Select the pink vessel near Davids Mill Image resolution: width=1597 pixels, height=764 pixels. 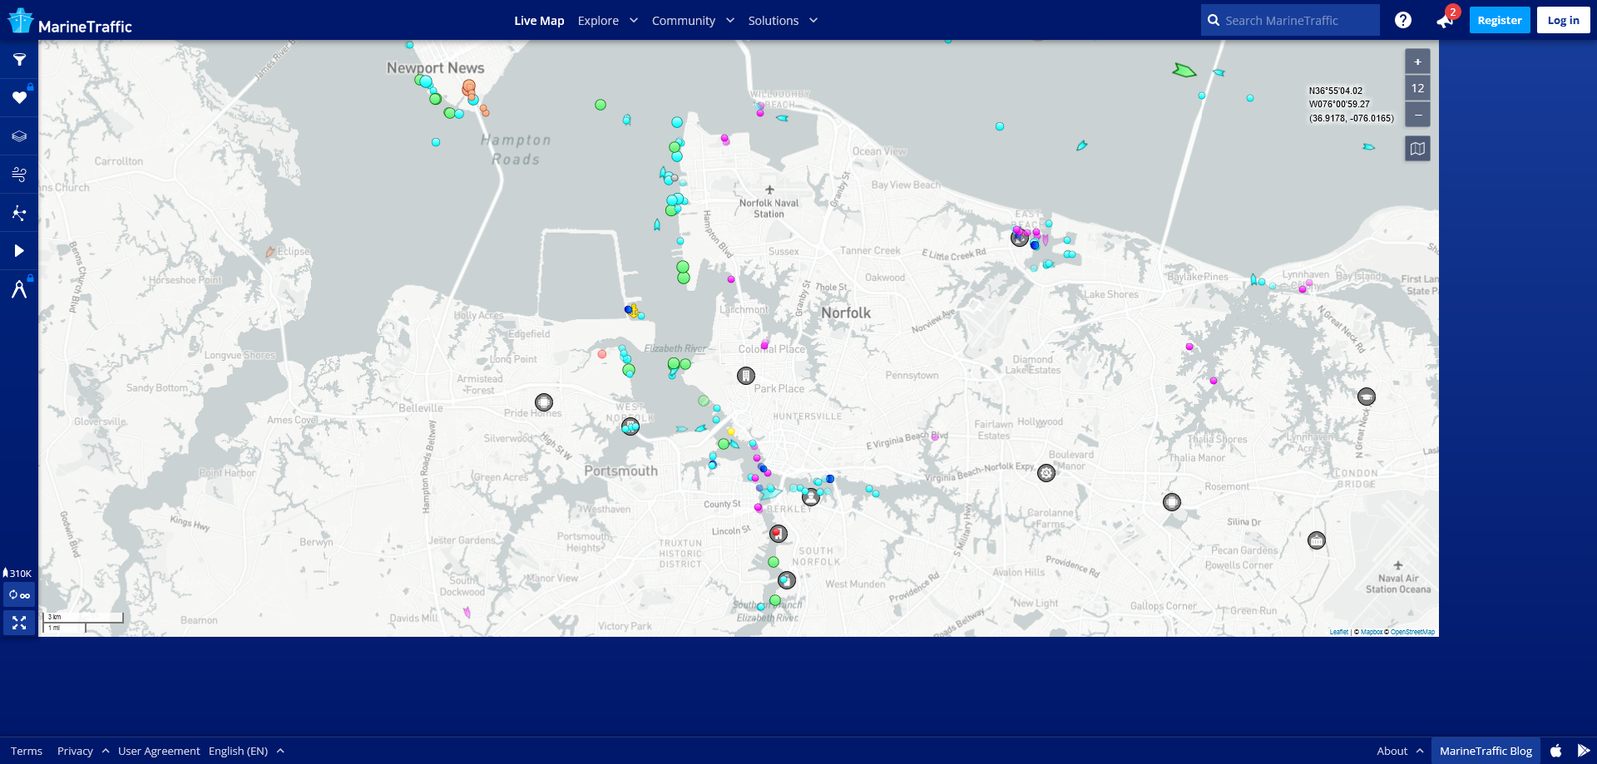point(467,613)
